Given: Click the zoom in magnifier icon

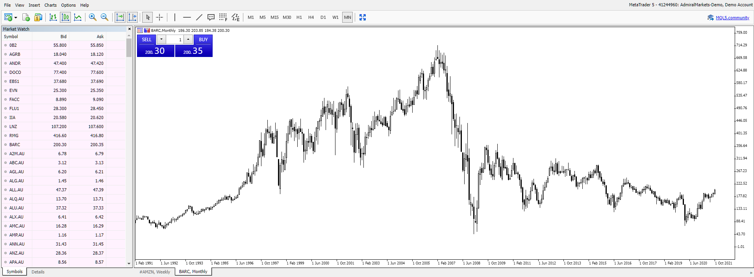Looking at the screenshot, I should coord(93,17).
